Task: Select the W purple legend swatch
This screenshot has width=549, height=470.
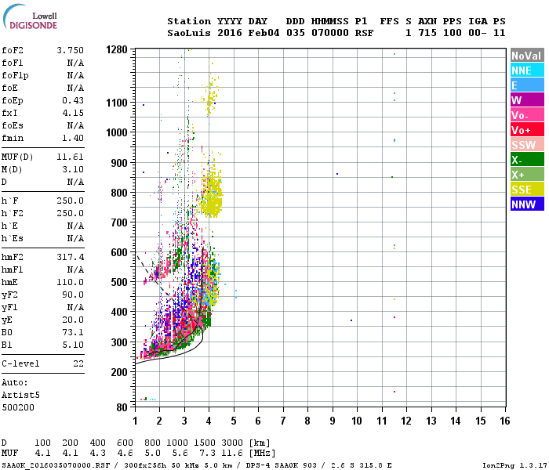Action: pos(527,100)
